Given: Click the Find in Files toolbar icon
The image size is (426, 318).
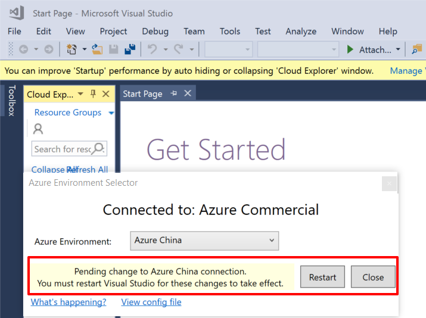Looking at the screenshot, I should pyautogui.click(x=417, y=49).
